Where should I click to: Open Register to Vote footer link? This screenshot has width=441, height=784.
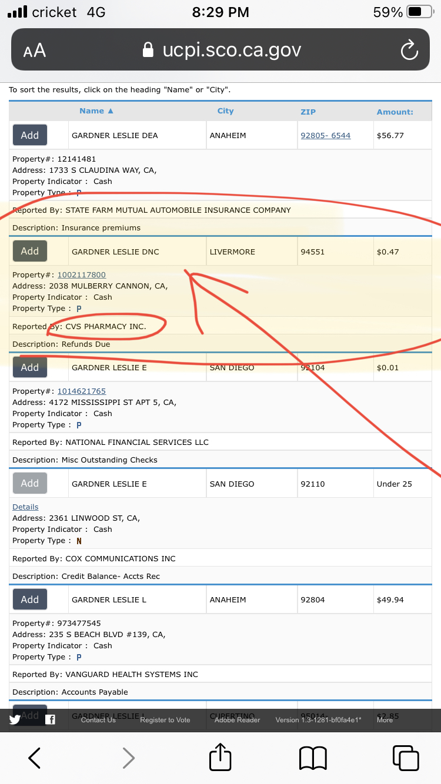pyautogui.click(x=165, y=720)
